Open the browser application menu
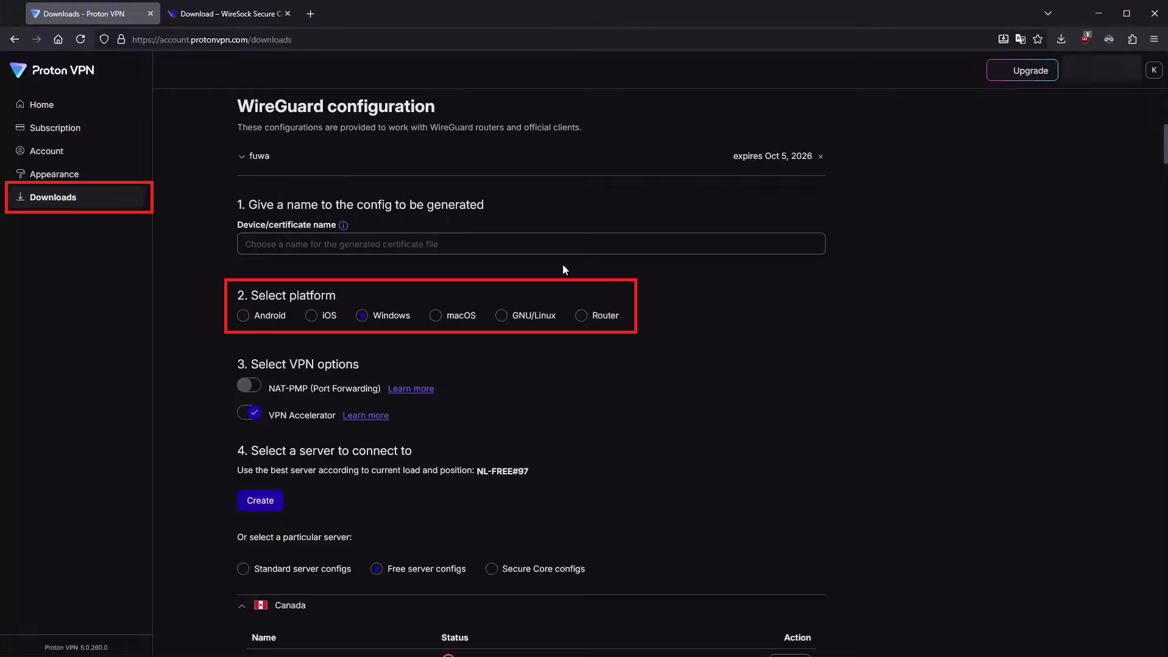 click(1154, 39)
